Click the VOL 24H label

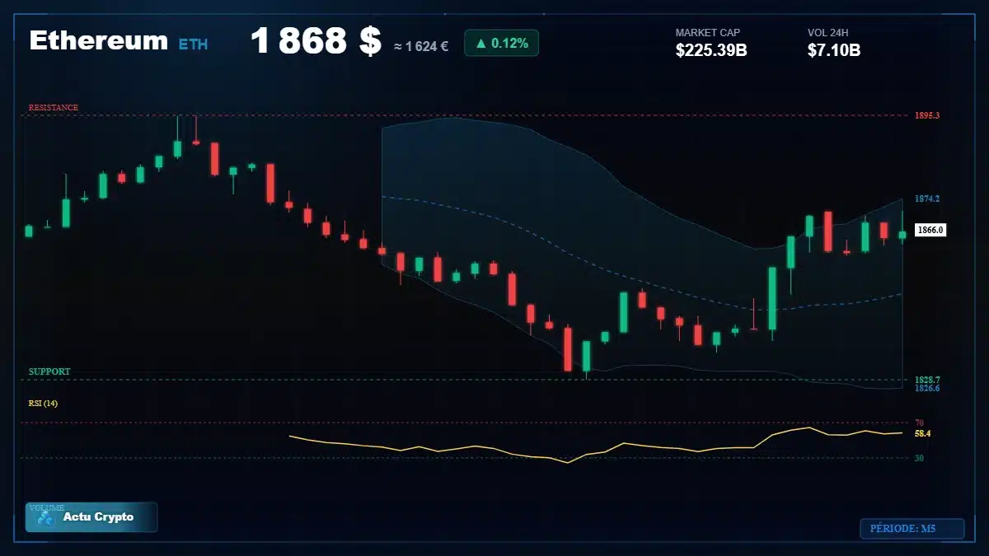coord(828,33)
